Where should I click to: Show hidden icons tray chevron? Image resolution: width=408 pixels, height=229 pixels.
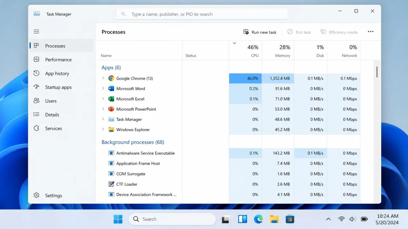tap(328, 219)
